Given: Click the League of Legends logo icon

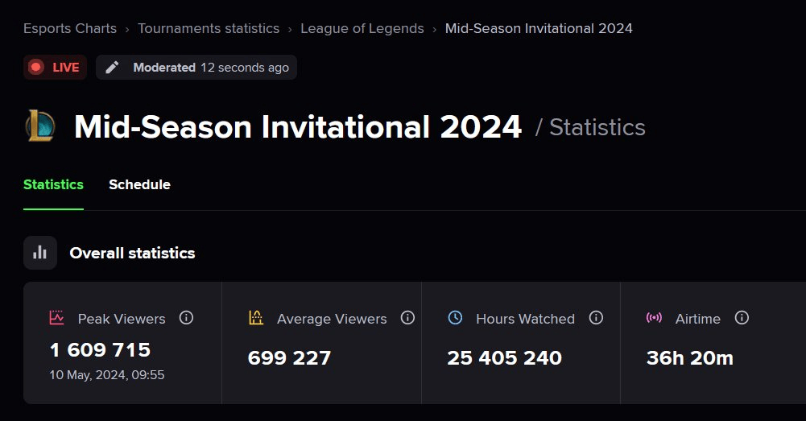Looking at the screenshot, I should pyautogui.click(x=40, y=126).
